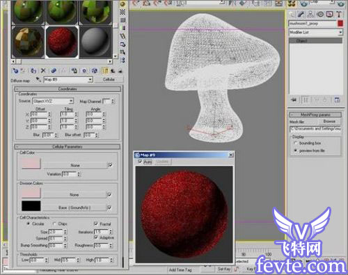
Task: Select the gray default material sample slot
Action: point(96,42)
